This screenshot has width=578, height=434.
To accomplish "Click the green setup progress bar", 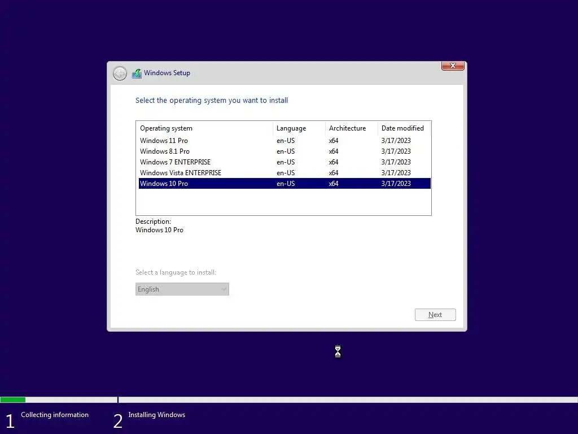I will tap(12, 400).
